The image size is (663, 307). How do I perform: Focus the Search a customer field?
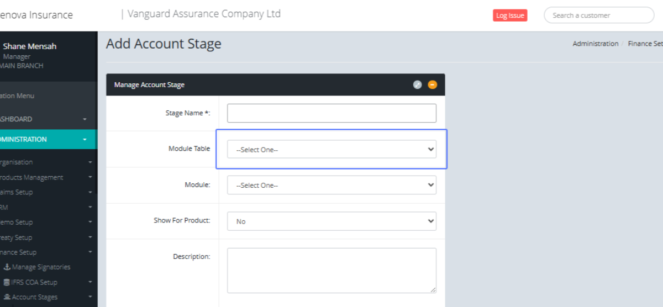[x=599, y=15]
